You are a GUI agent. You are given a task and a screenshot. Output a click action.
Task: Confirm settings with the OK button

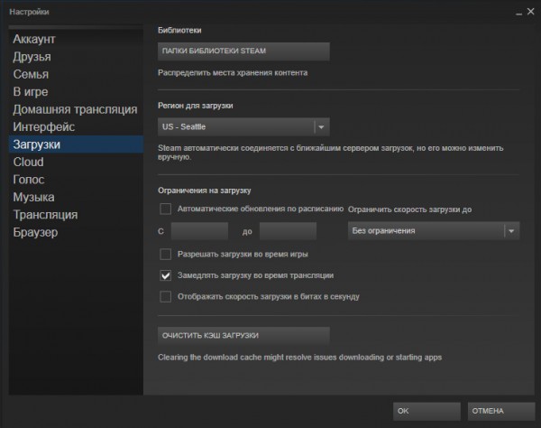pos(426,411)
